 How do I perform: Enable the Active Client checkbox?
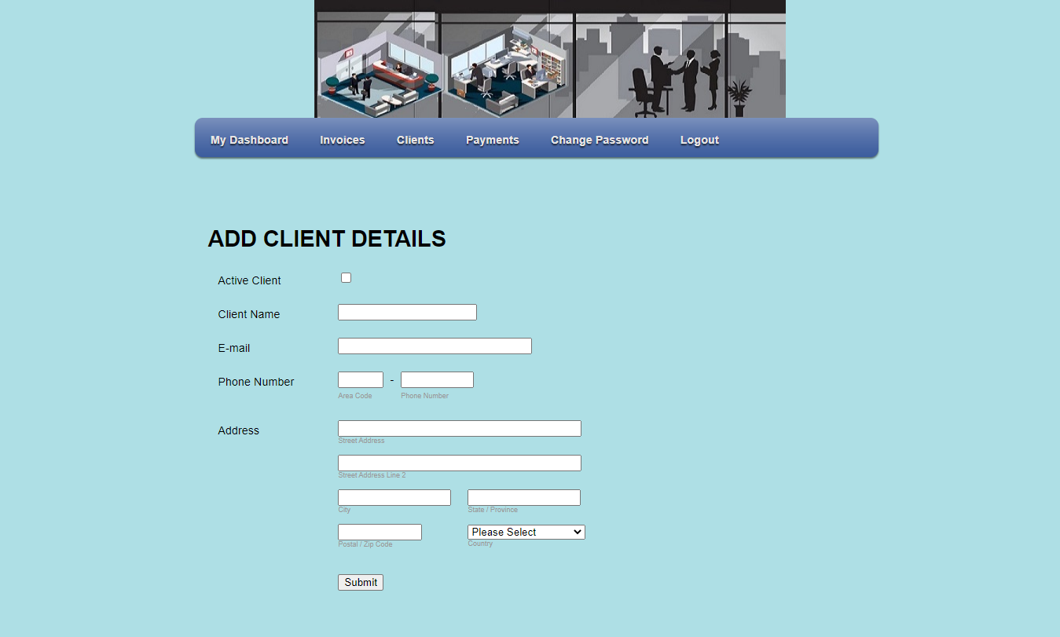coord(346,277)
